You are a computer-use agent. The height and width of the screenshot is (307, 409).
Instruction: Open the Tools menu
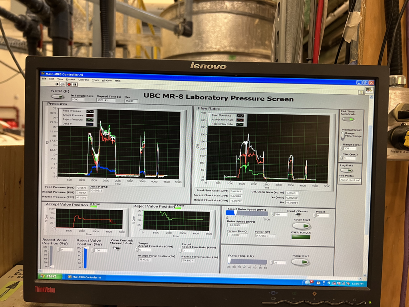tap(95, 80)
